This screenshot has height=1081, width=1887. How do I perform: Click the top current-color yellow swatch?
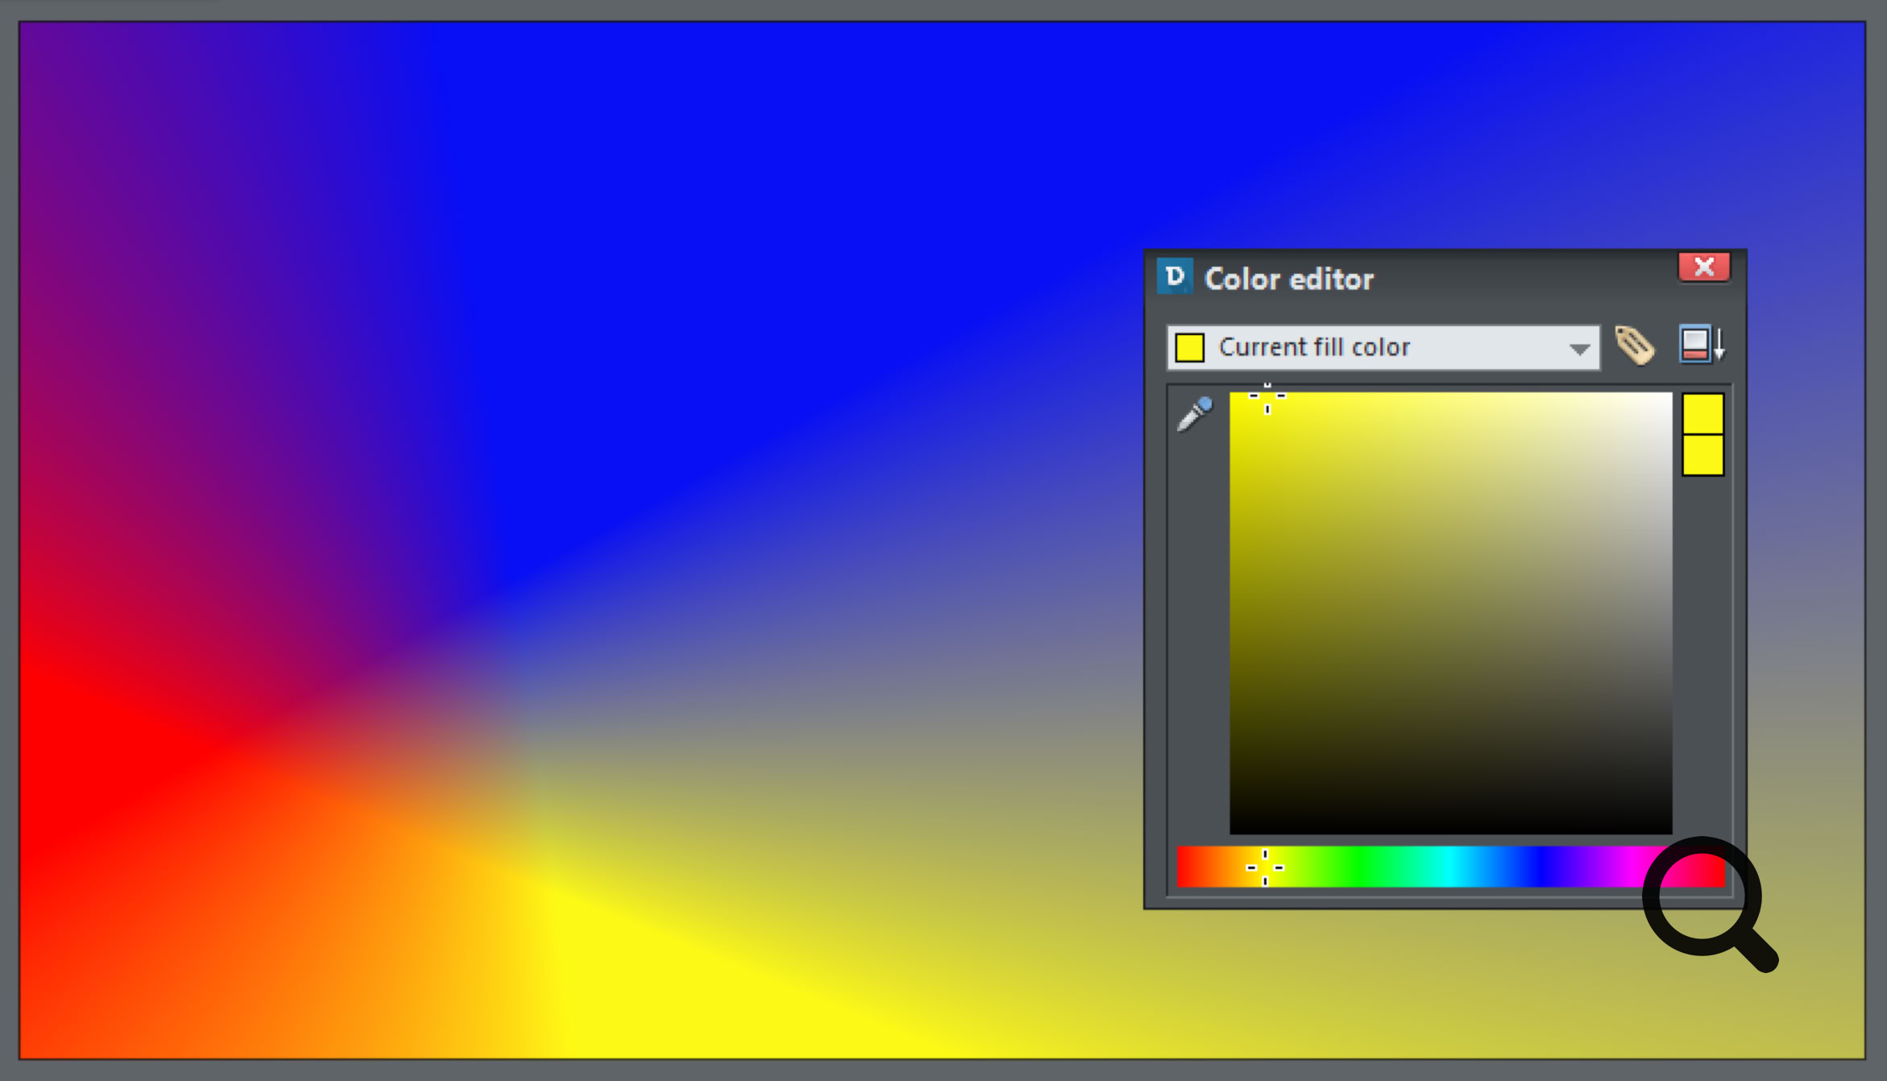point(1702,412)
